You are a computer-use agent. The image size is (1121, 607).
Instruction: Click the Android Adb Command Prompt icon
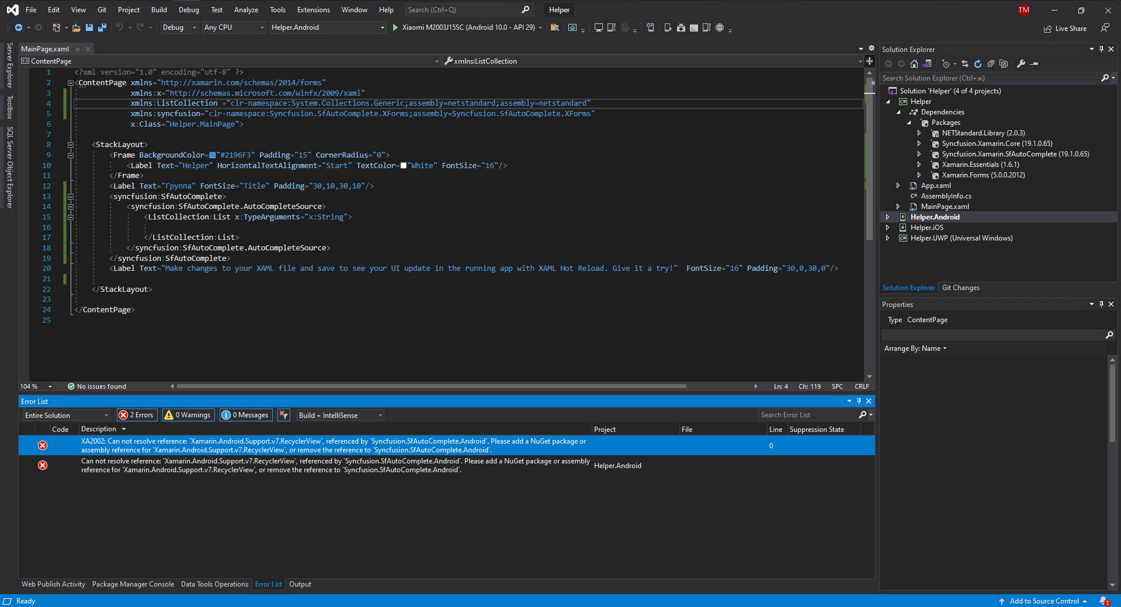(694, 27)
